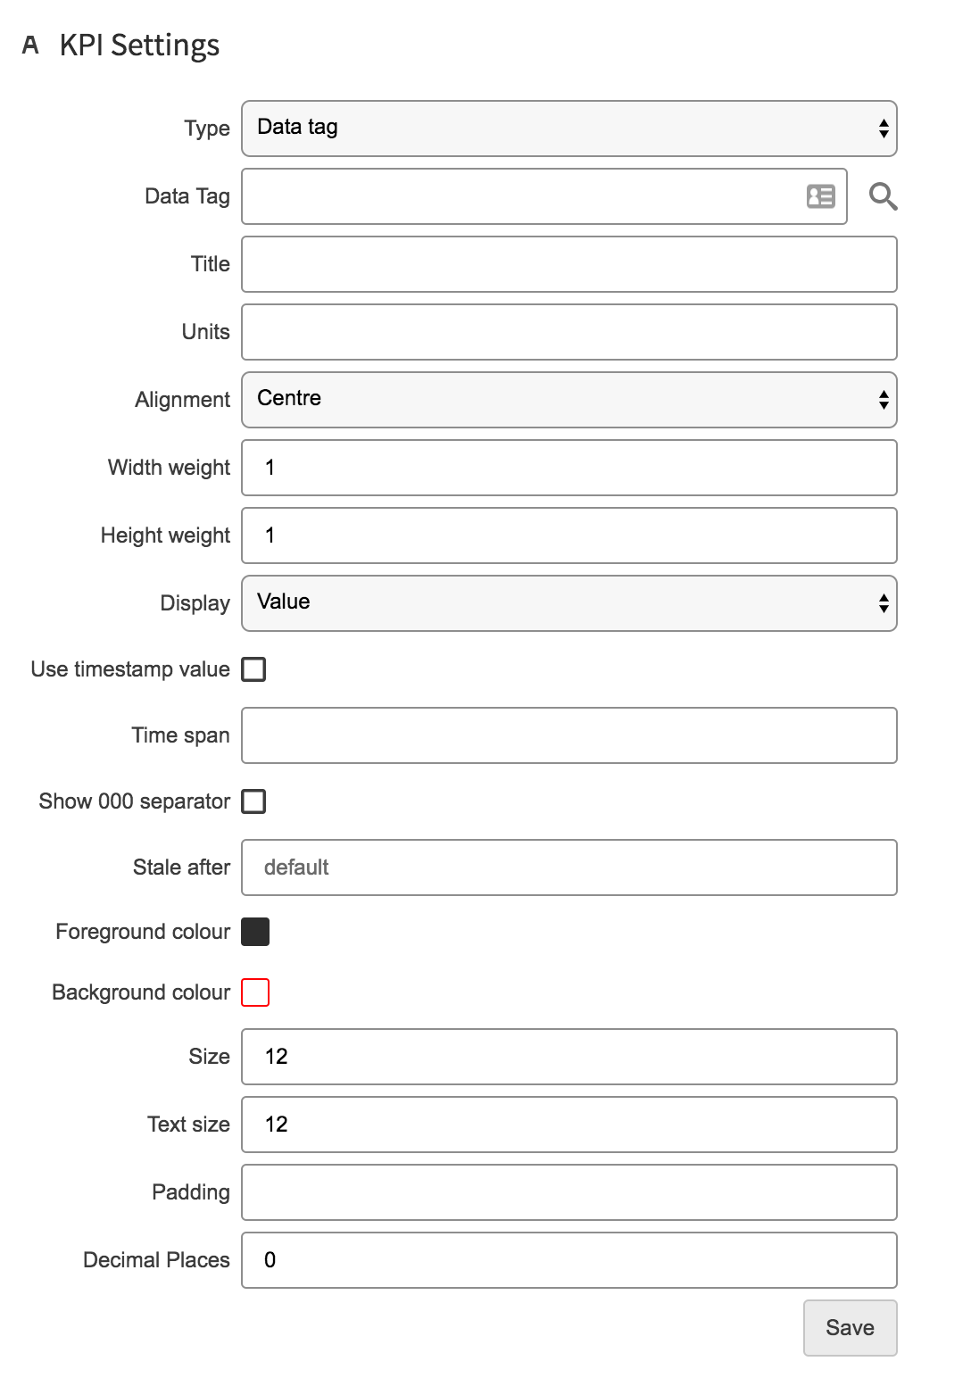
Task: Open the Type dropdown showing Data tag
Action: coord(569,129)
